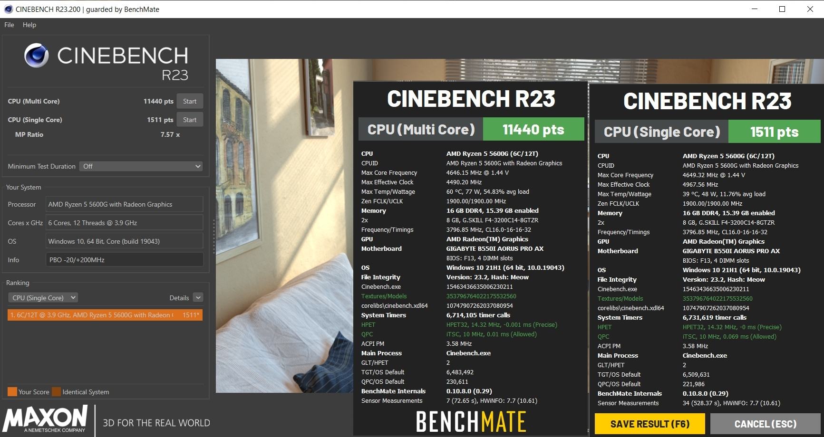
Task: Click the green 1511 pts single core score
Action: click(774, 132)
